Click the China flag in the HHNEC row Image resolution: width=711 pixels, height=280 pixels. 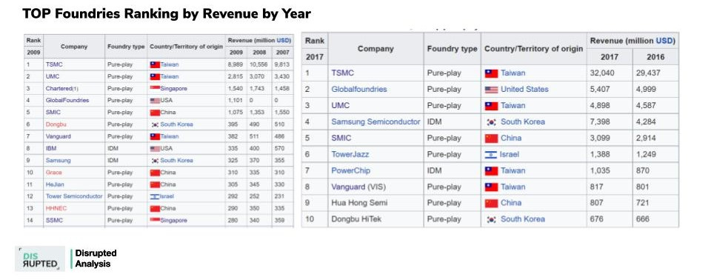point(155,208)
